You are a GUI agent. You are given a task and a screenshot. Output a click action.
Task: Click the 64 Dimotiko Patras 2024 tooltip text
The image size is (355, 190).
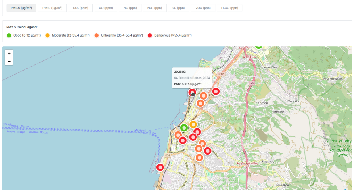point(192,78)
